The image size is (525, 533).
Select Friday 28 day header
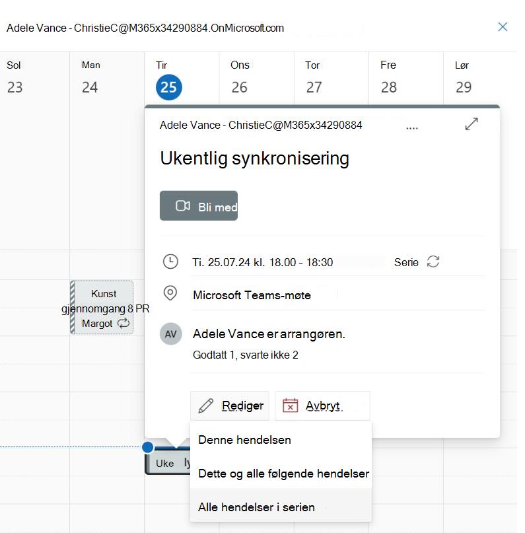pyautogui.click(x=389, y=87)
